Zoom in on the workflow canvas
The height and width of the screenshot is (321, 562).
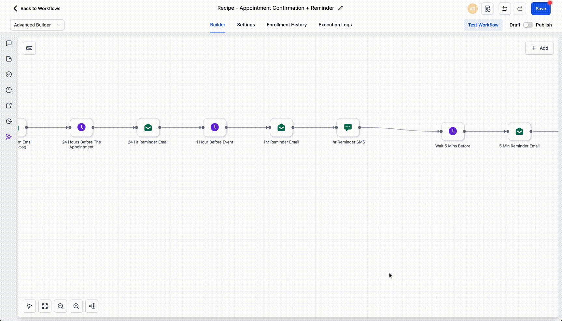click(x=76, y=306)
